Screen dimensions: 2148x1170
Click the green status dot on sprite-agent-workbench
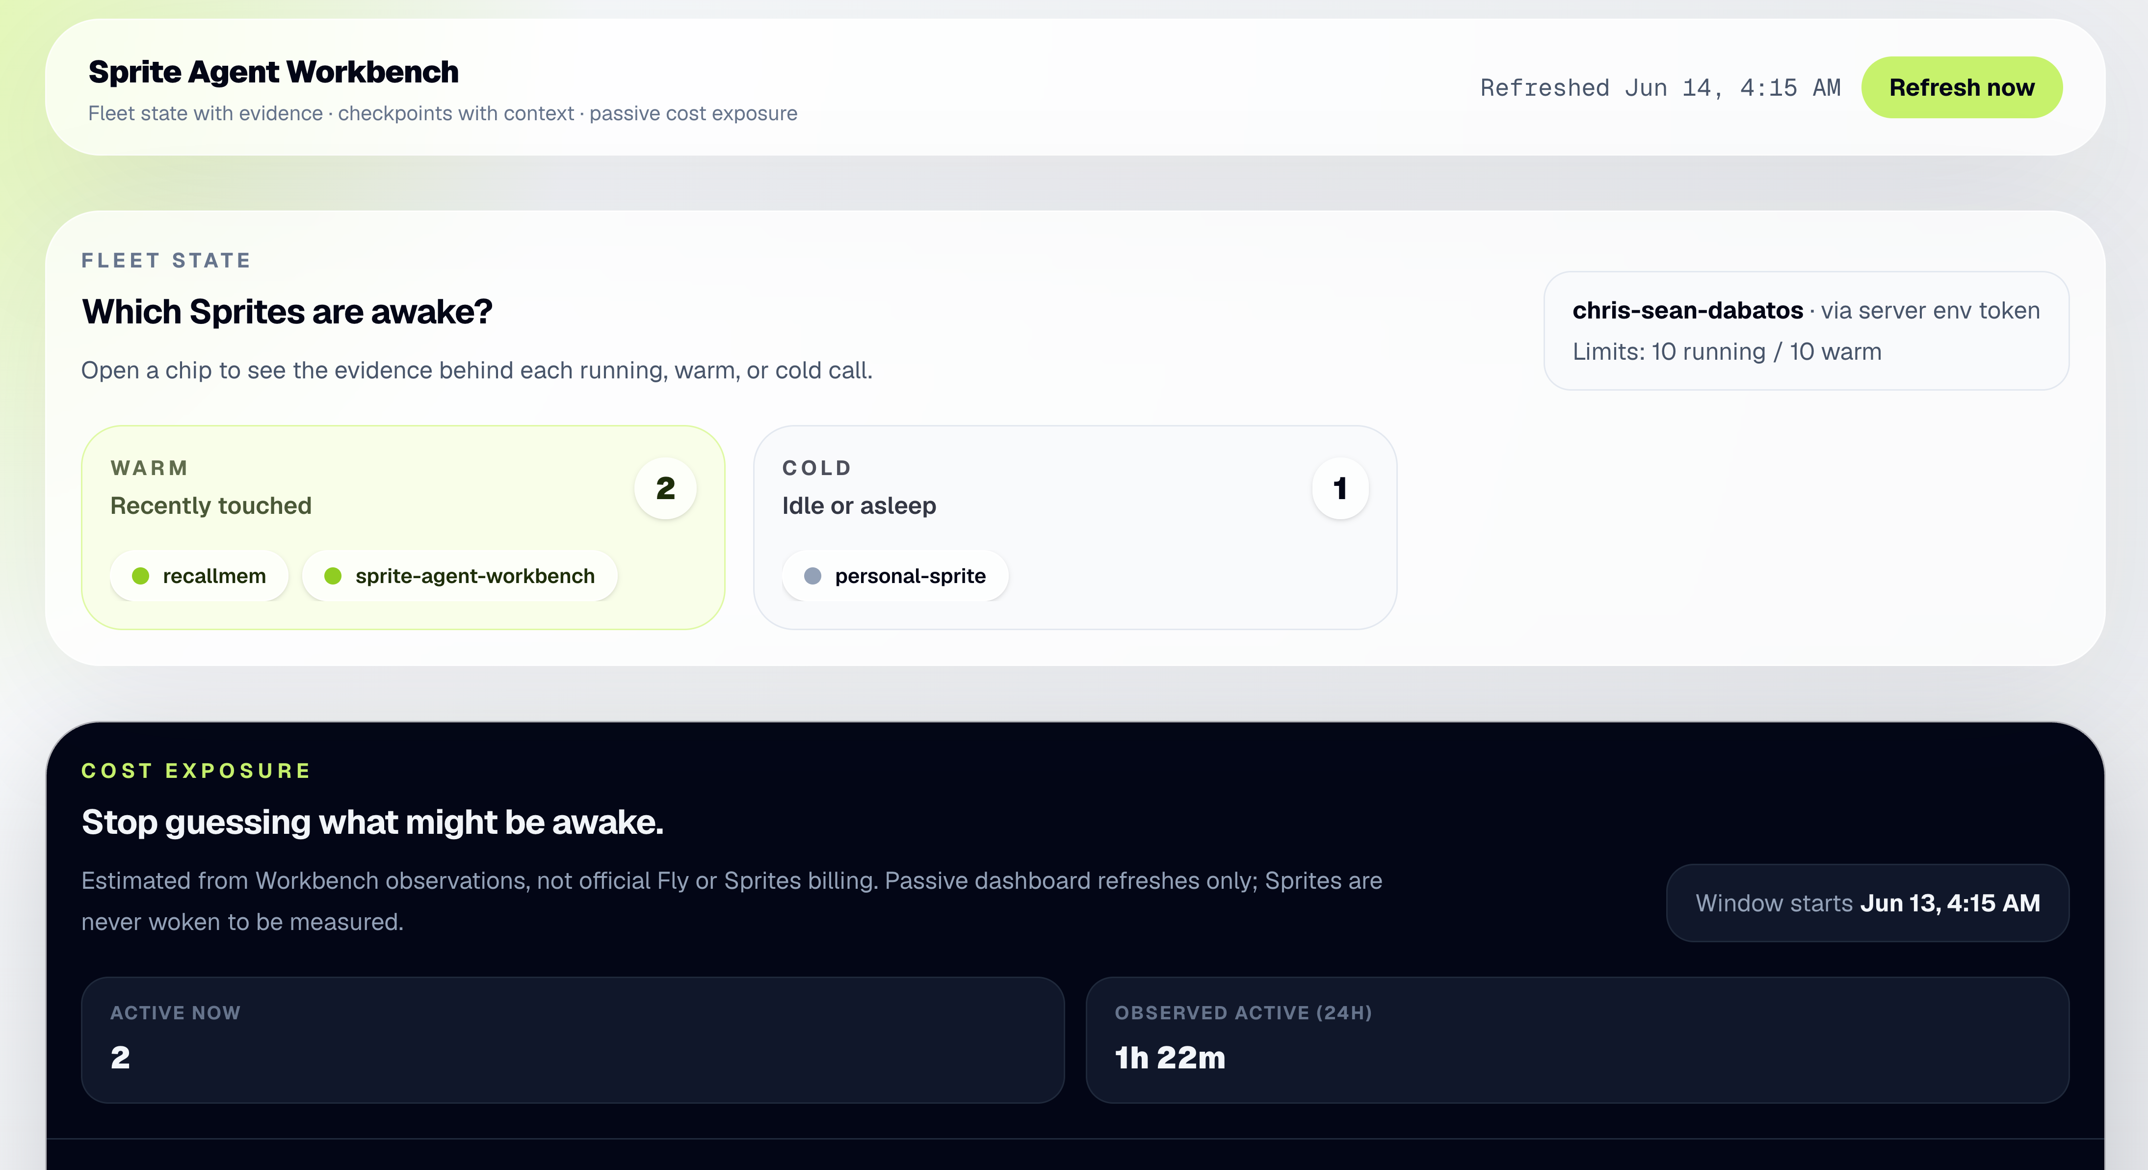pos(333,576)
